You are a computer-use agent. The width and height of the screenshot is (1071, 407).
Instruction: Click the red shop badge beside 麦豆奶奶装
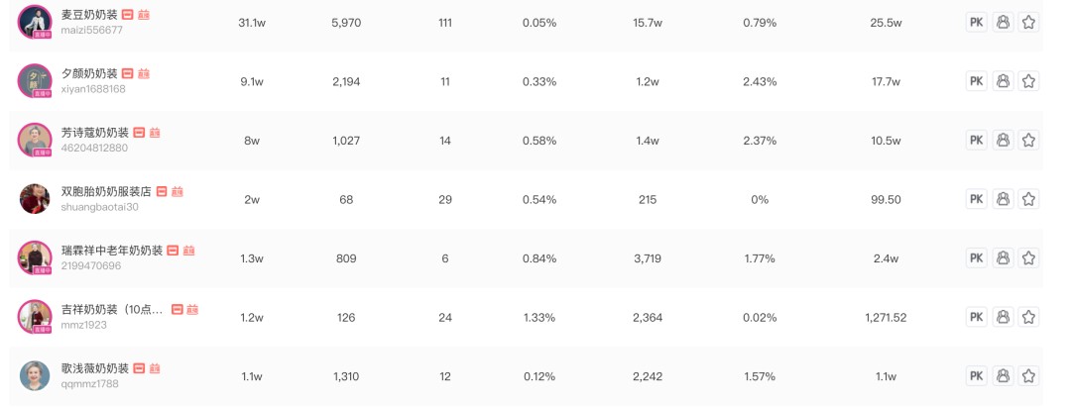coord(128,14)
